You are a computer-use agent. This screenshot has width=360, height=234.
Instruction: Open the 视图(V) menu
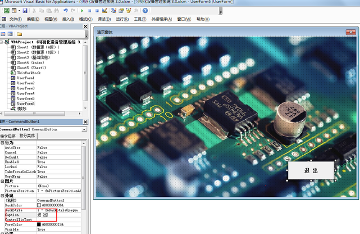pyautogui.click(x=51, y=19)
